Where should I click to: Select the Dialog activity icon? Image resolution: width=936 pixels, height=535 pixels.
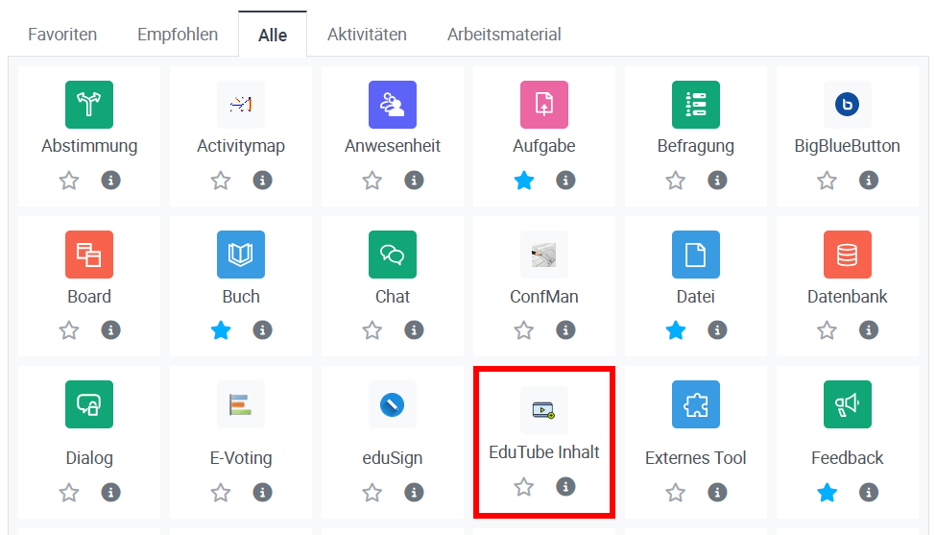tap(89, 404)
